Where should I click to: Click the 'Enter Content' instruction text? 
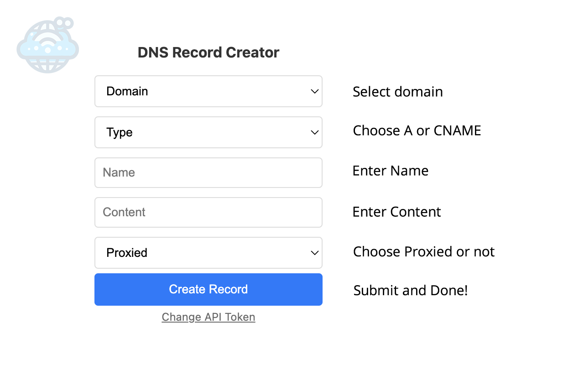(x=397, y=212)
